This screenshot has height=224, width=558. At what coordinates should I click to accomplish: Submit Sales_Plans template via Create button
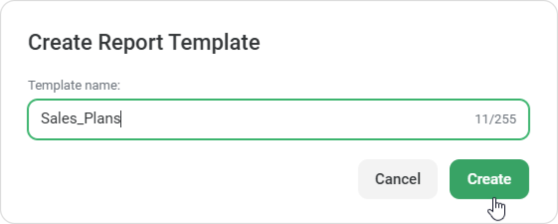[x=489, y=179]
